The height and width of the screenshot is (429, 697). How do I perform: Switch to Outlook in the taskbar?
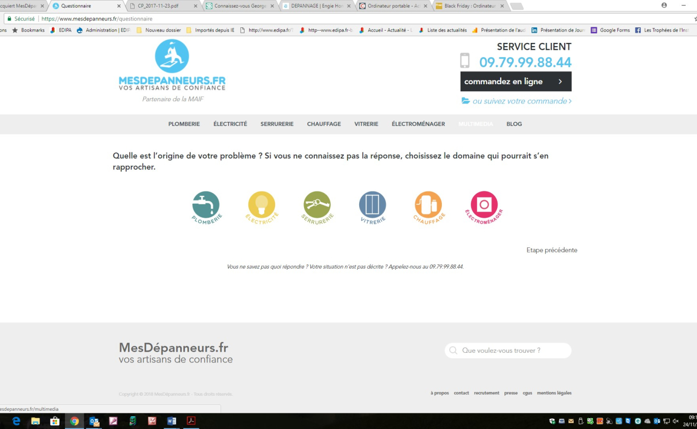coord(94,421)
